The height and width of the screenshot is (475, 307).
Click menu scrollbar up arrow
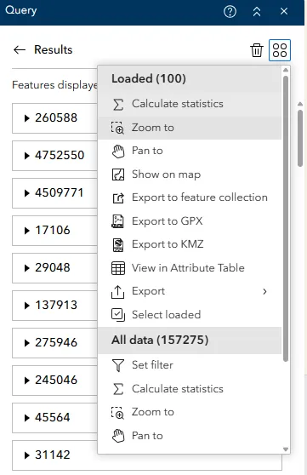click(x=286, y=70)
